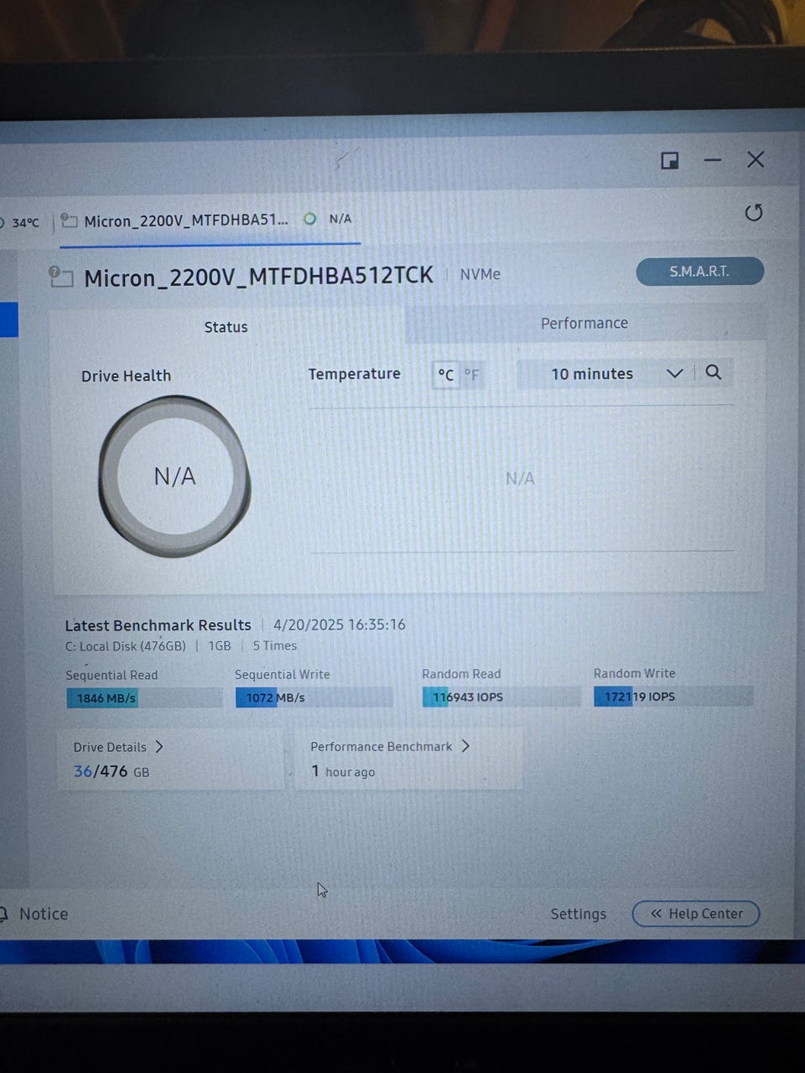Click the N/A status circle in the drive tab

tap(310, 219)
